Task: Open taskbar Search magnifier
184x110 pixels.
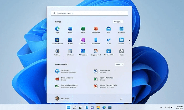Action: coord(75,107)
